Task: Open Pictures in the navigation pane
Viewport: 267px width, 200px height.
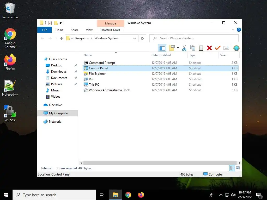Action: [57, 84]
